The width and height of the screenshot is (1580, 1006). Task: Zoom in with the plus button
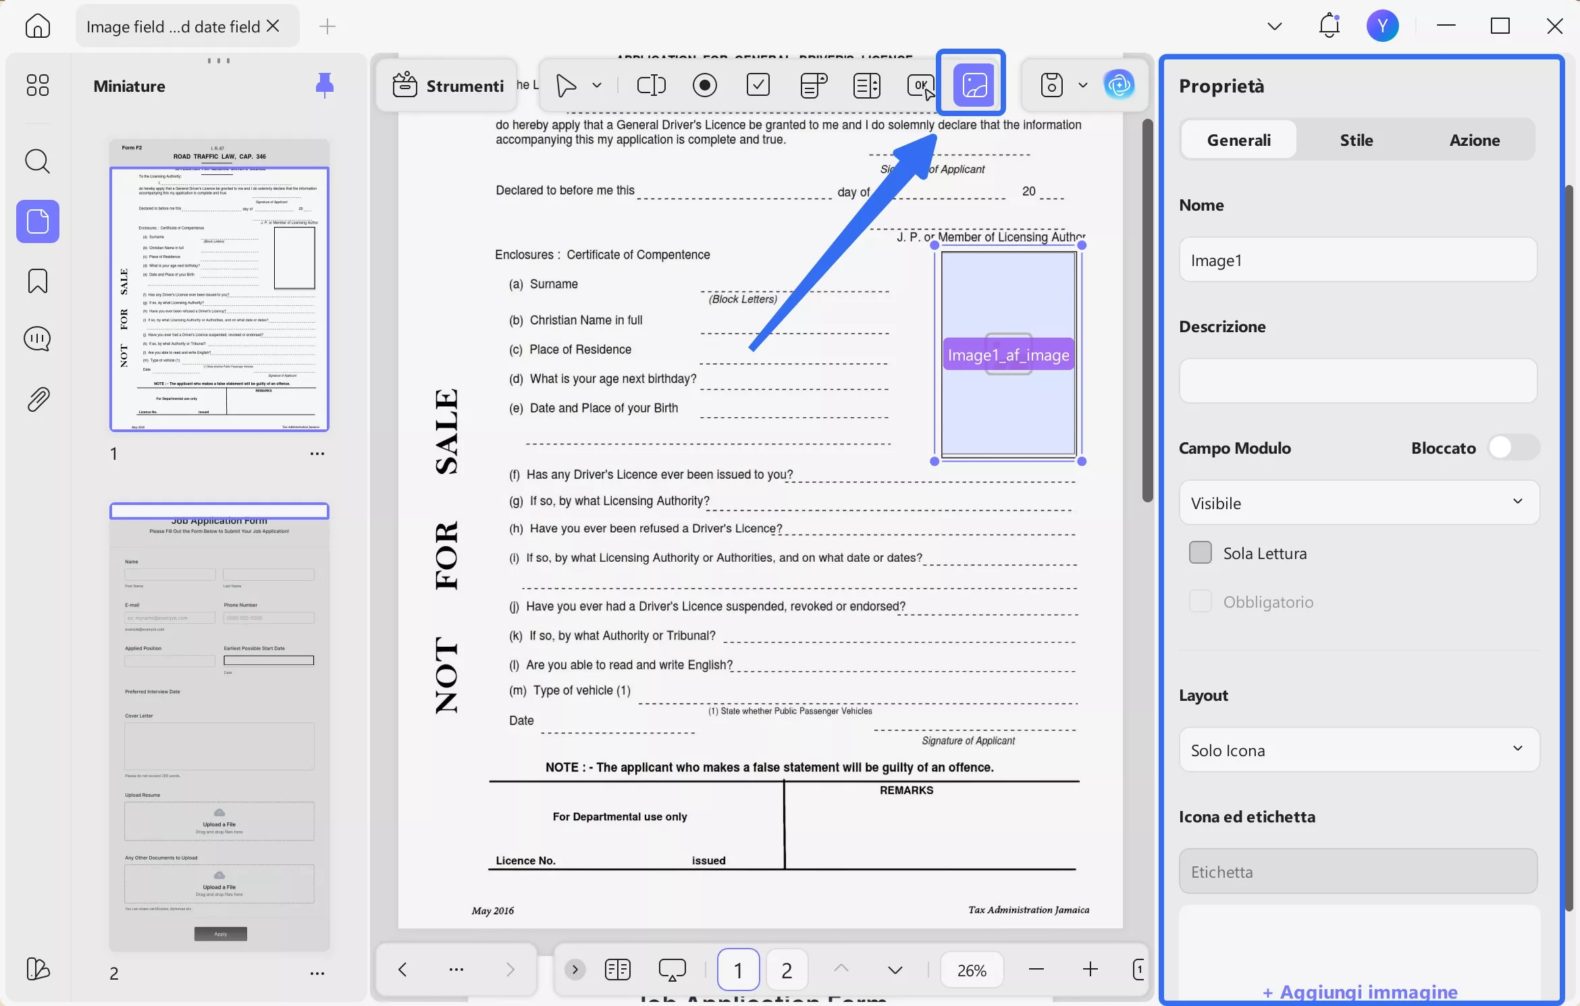1090,970
